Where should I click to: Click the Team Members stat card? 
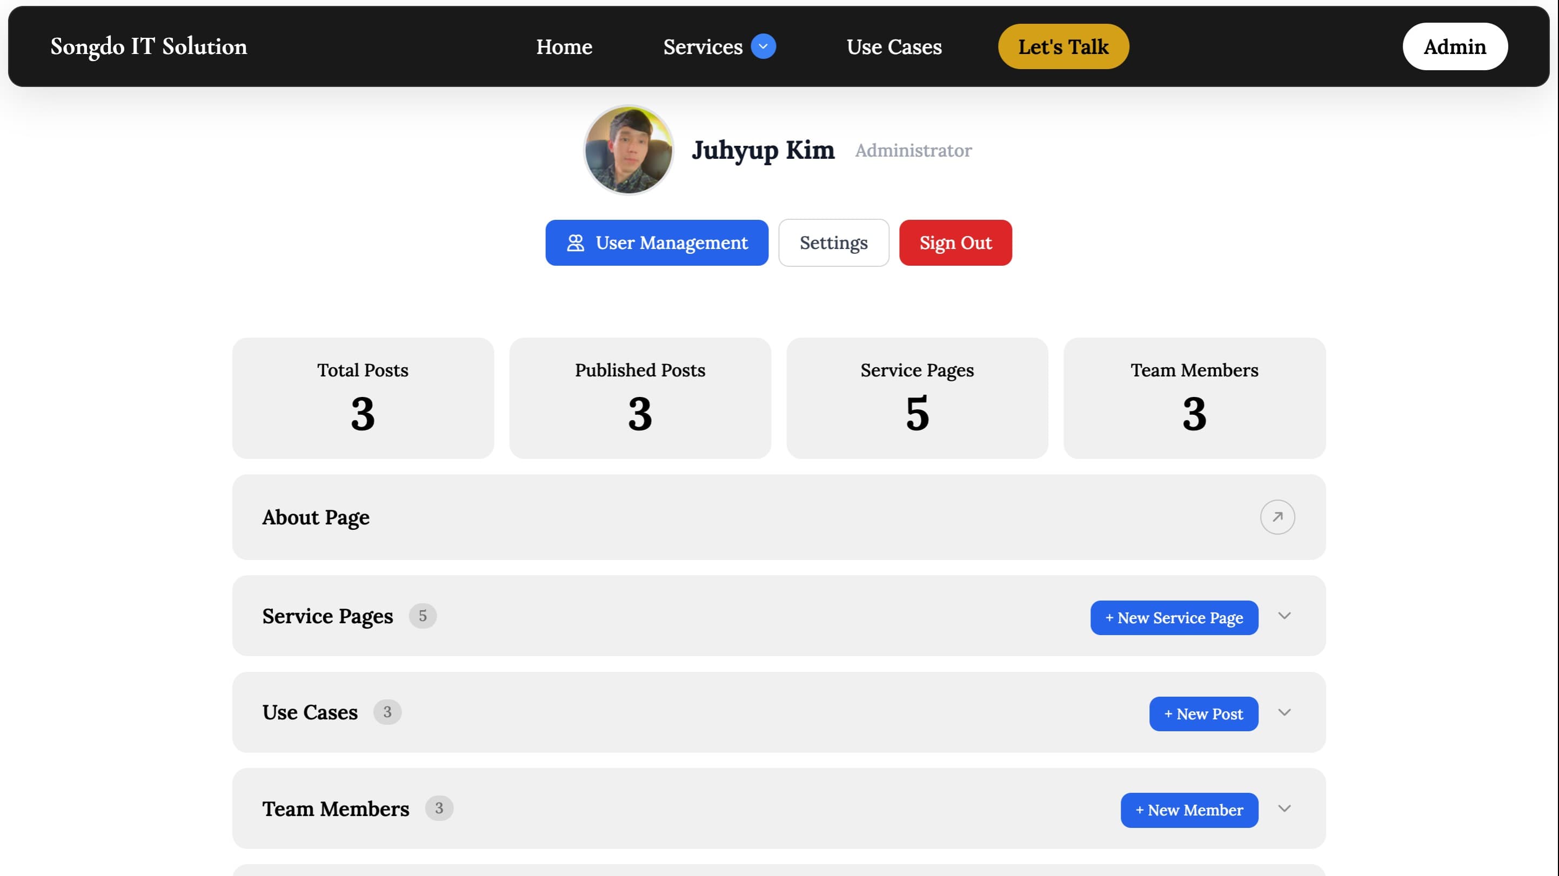1194,398
